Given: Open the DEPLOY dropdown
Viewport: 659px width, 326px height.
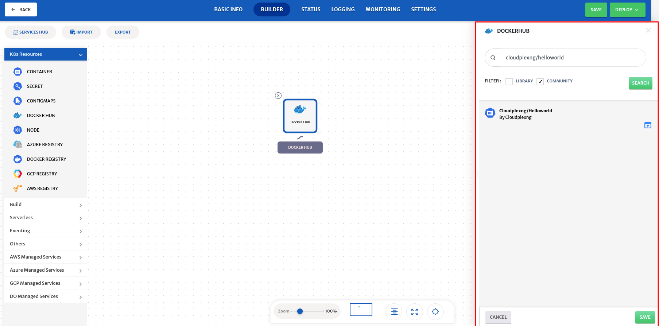Looking at the screenshot, I should tap(627, 10).
